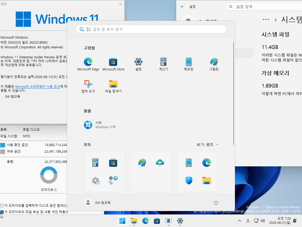The height and width of the screenshot is (227, 302).
Task: Open Edge from the taskbar
Action: (145, 221)
